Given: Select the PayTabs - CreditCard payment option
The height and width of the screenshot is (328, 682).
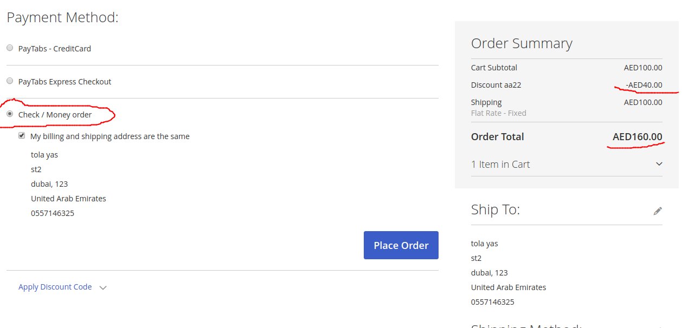Looking at the screenshot, I should click(9, 48).
